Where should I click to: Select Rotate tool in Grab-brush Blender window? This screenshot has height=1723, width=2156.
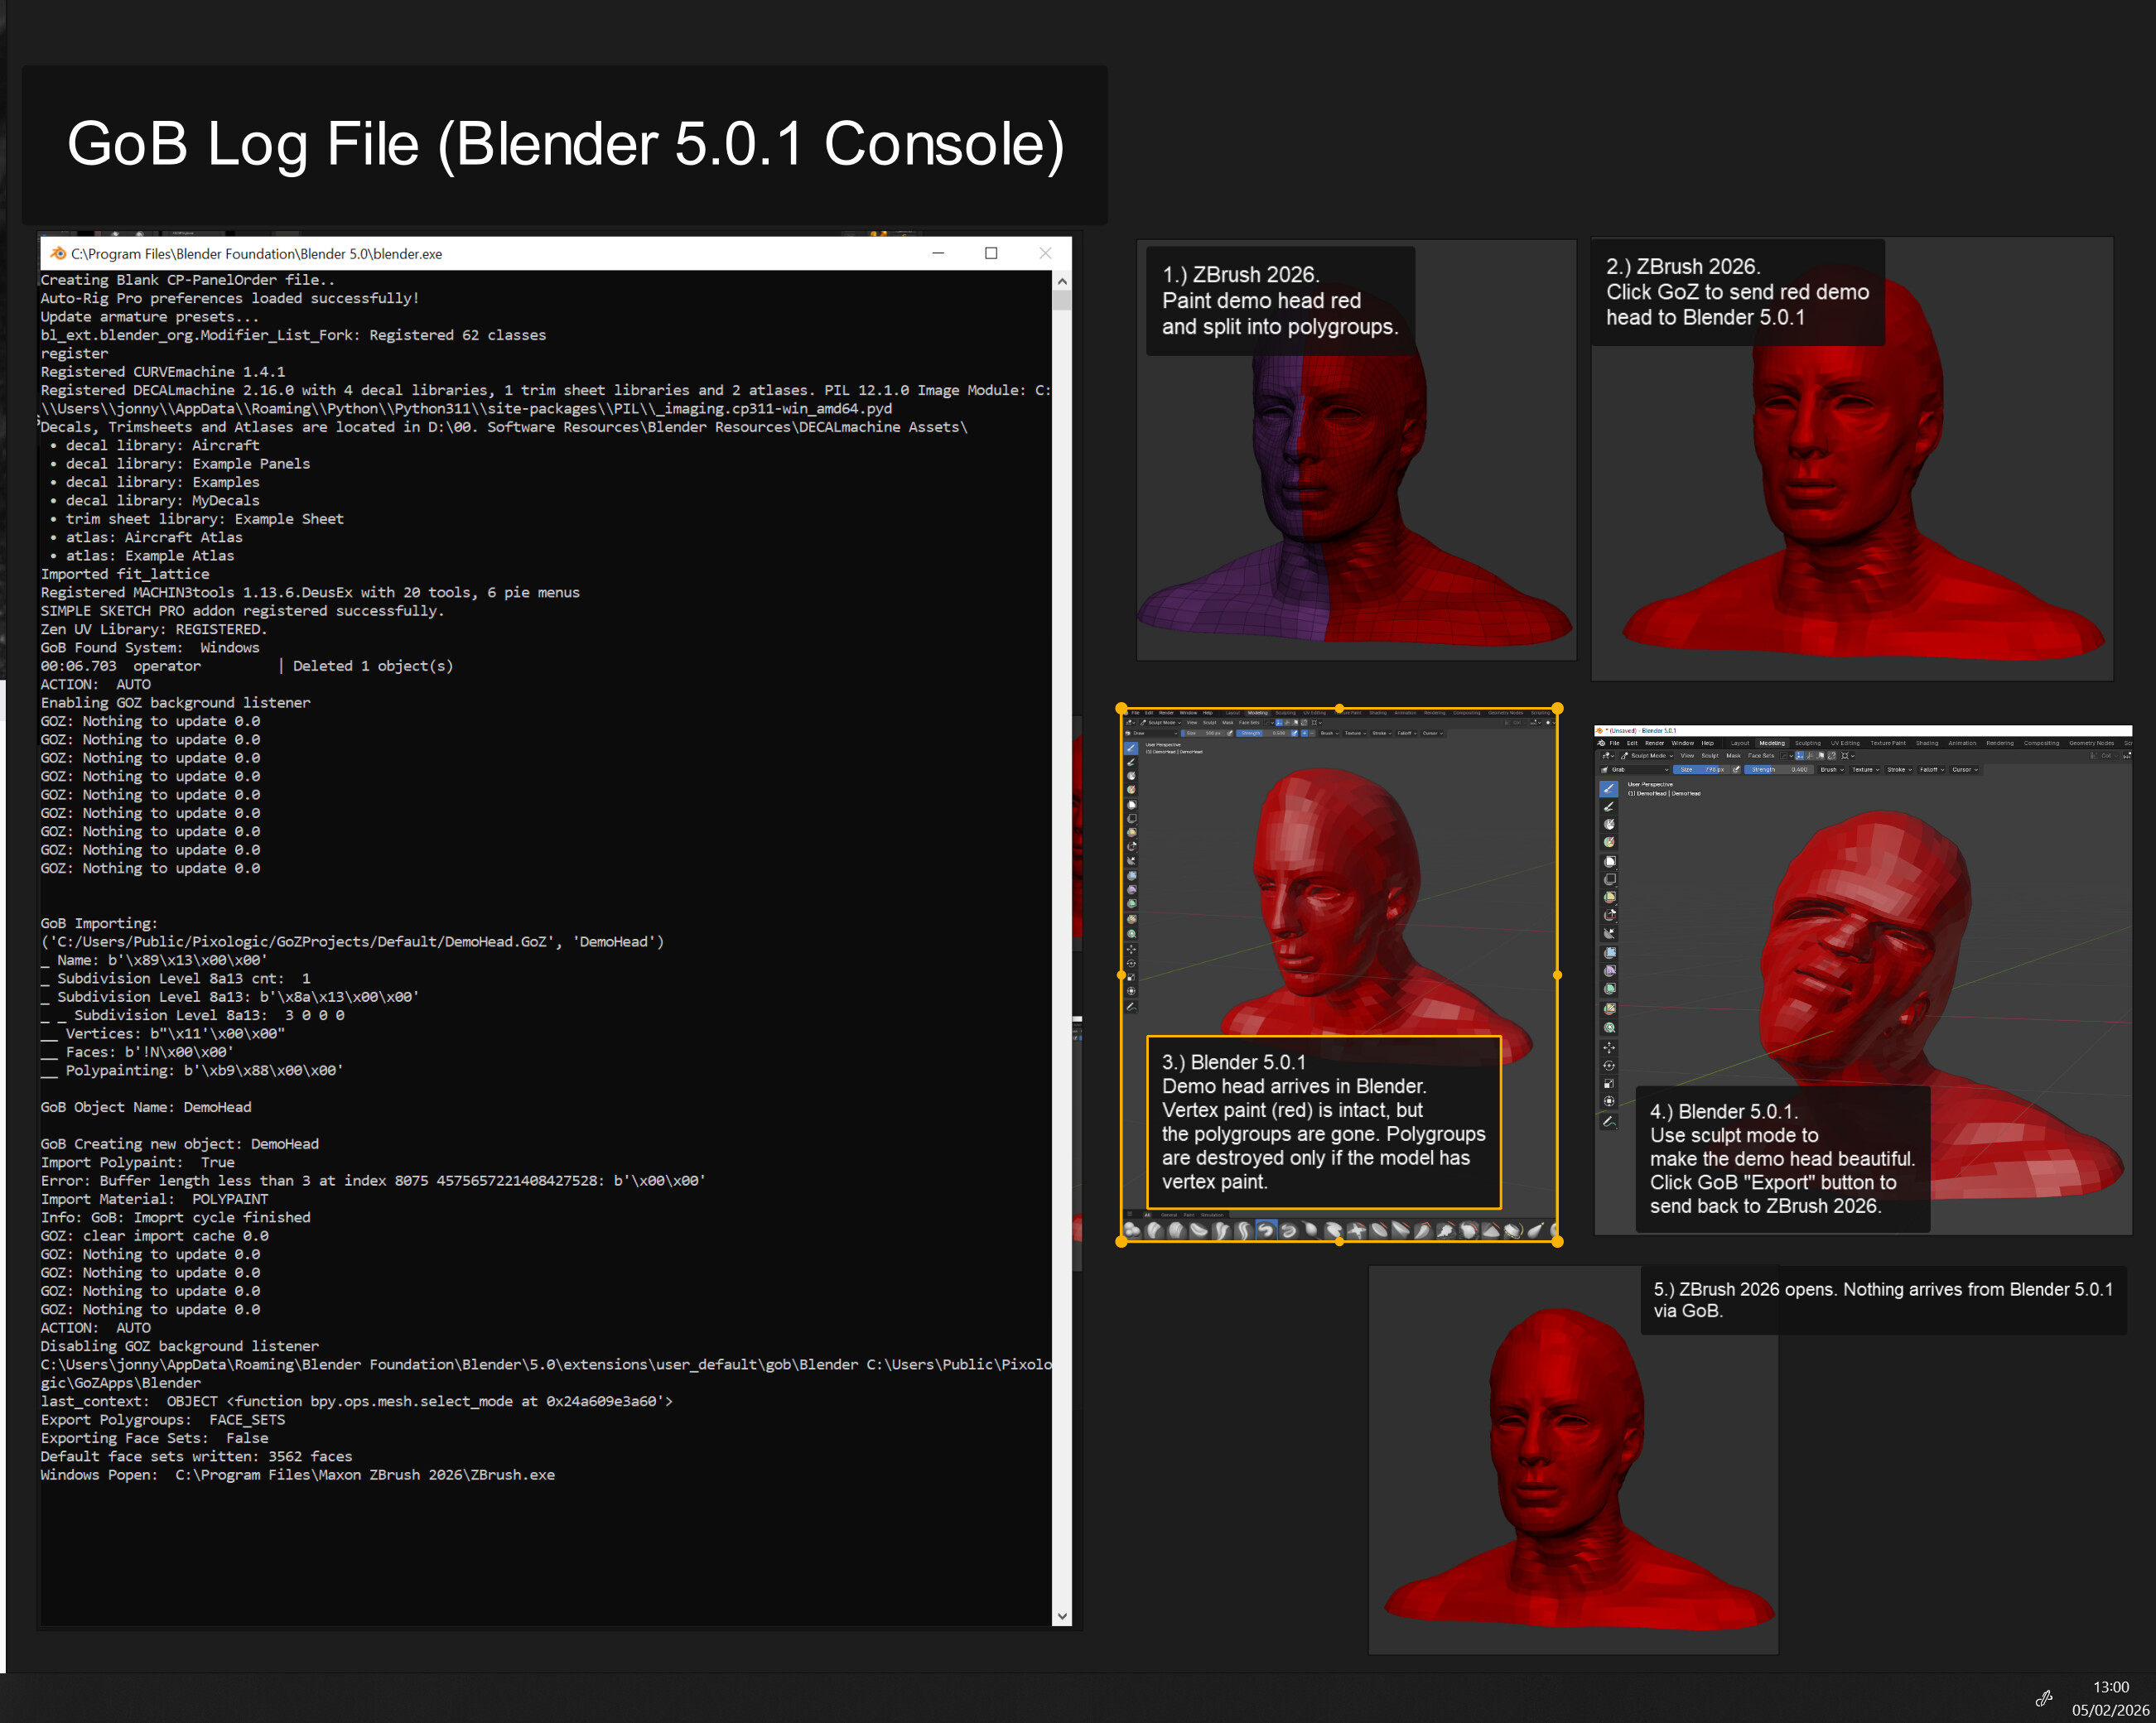coord(1610,1066)
